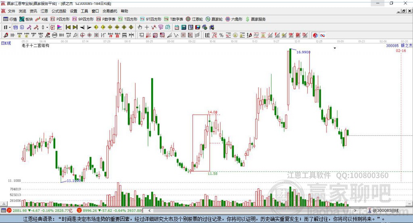This screenshot has height=223, width=413.
Task: Click the percent sign retracement tool
Action: pos(221,35)
